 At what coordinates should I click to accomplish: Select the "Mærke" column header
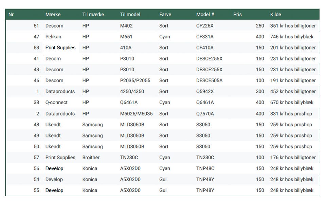[53, 15]
